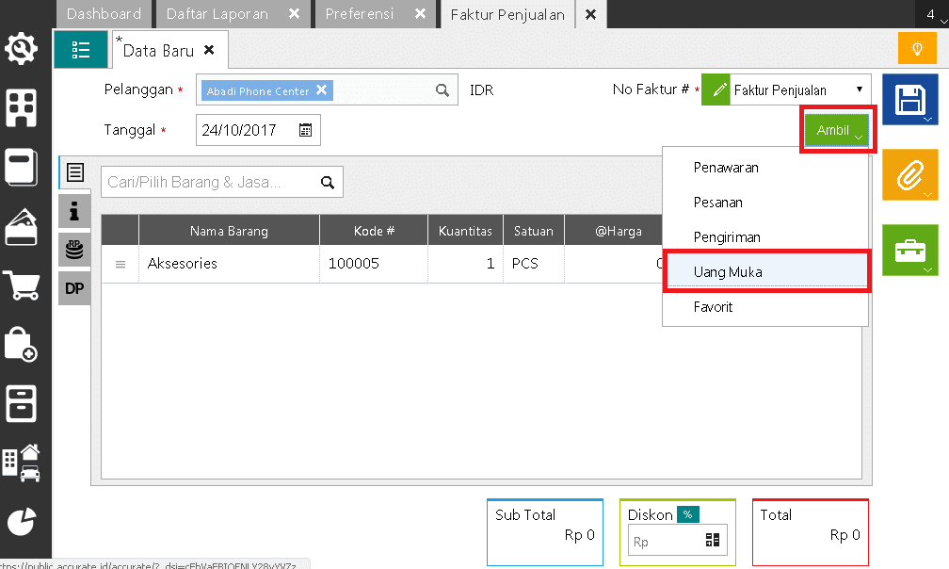949x569 pixels.
Task: Click the percent toggle on Diskon
Action: tap(688, 514)
